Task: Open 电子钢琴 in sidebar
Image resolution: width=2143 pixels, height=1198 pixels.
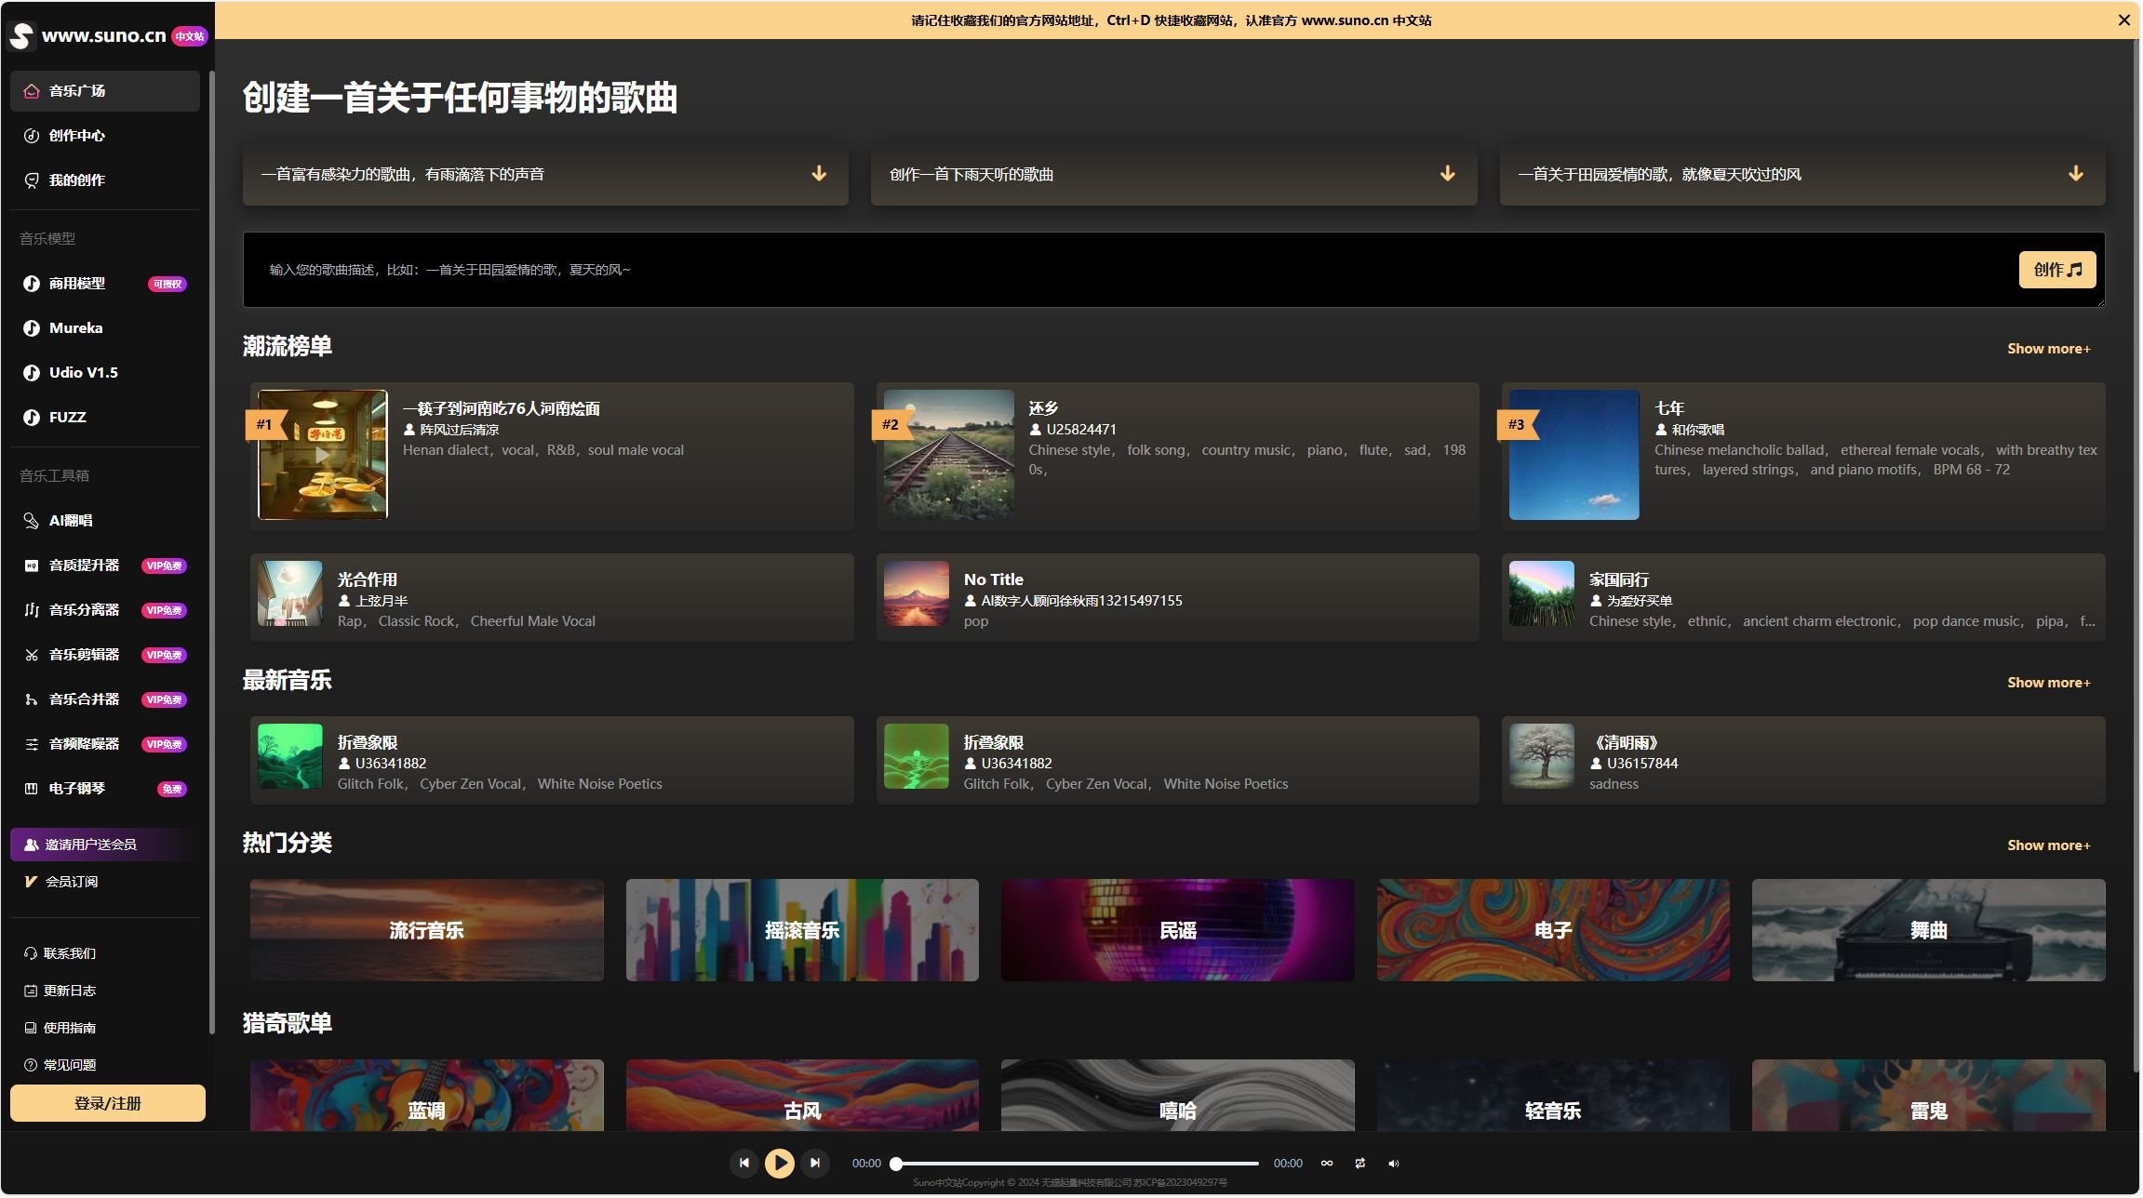Action: click(x=77, y=789)
